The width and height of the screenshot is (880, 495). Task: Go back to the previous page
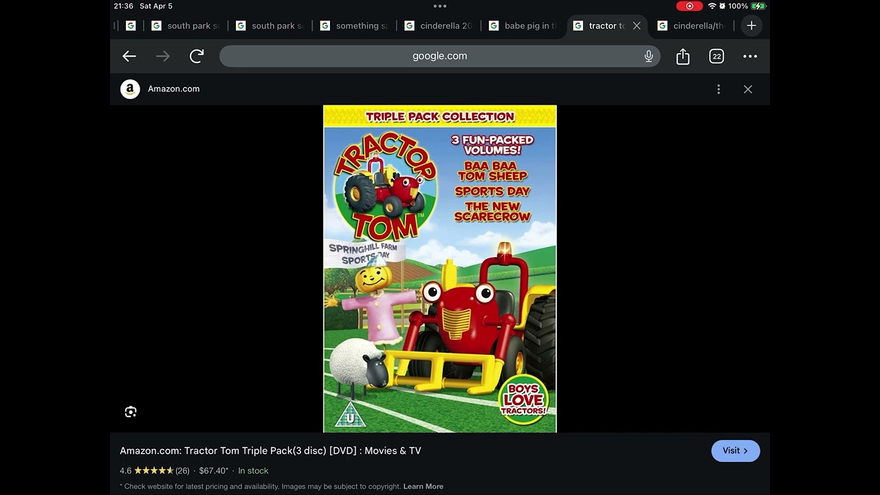coord(129,56)
